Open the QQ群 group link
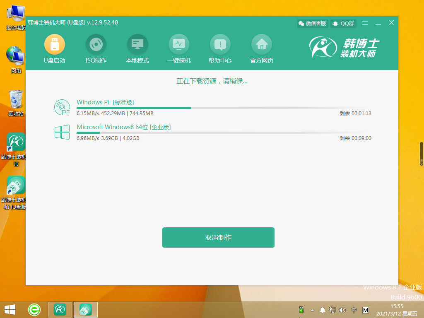The height and width of the screenshot is (318, 424). click(343, 23)
